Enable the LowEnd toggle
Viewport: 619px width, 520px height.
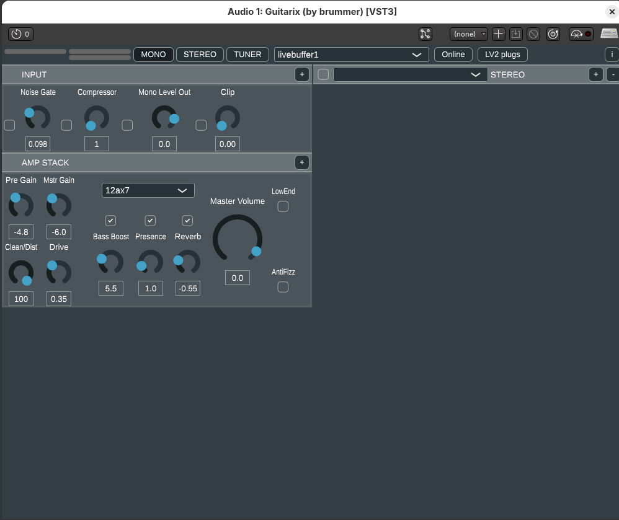pyautogui.click(x=283, y=206)
